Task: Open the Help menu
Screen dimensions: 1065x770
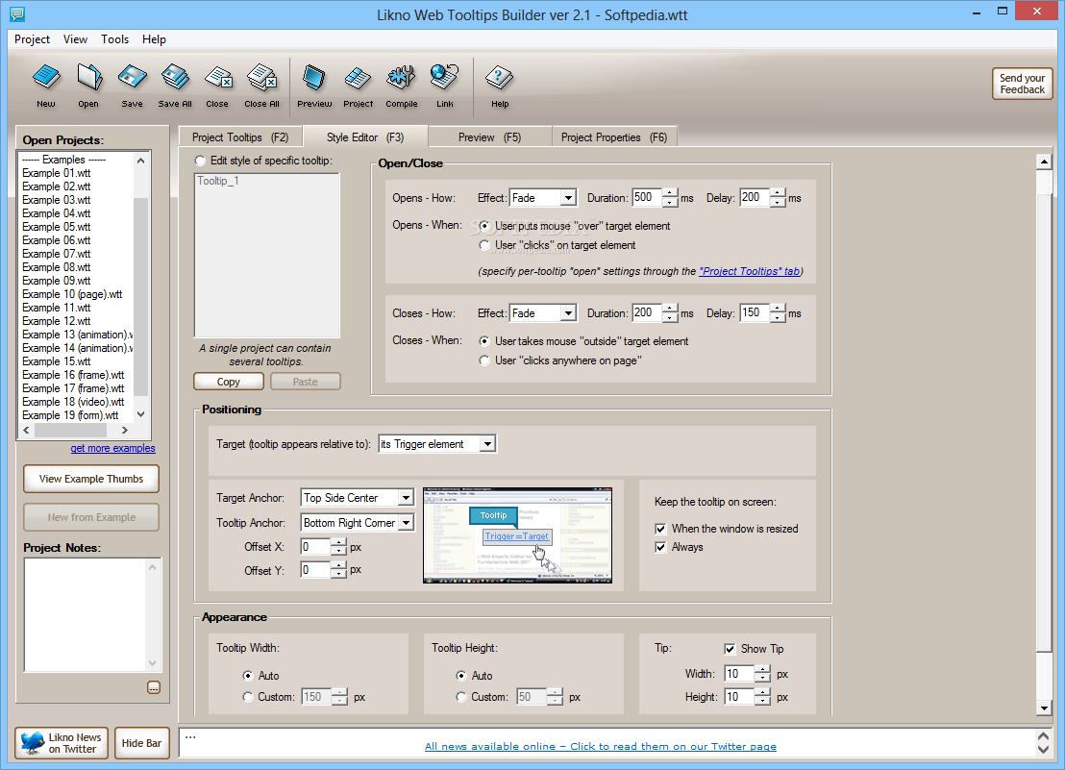Action: [x=154, y=39]
